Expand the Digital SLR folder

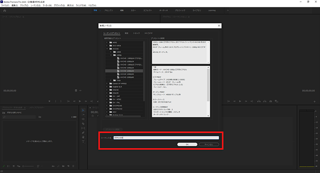pyautogui.click(x=107, y=87)
